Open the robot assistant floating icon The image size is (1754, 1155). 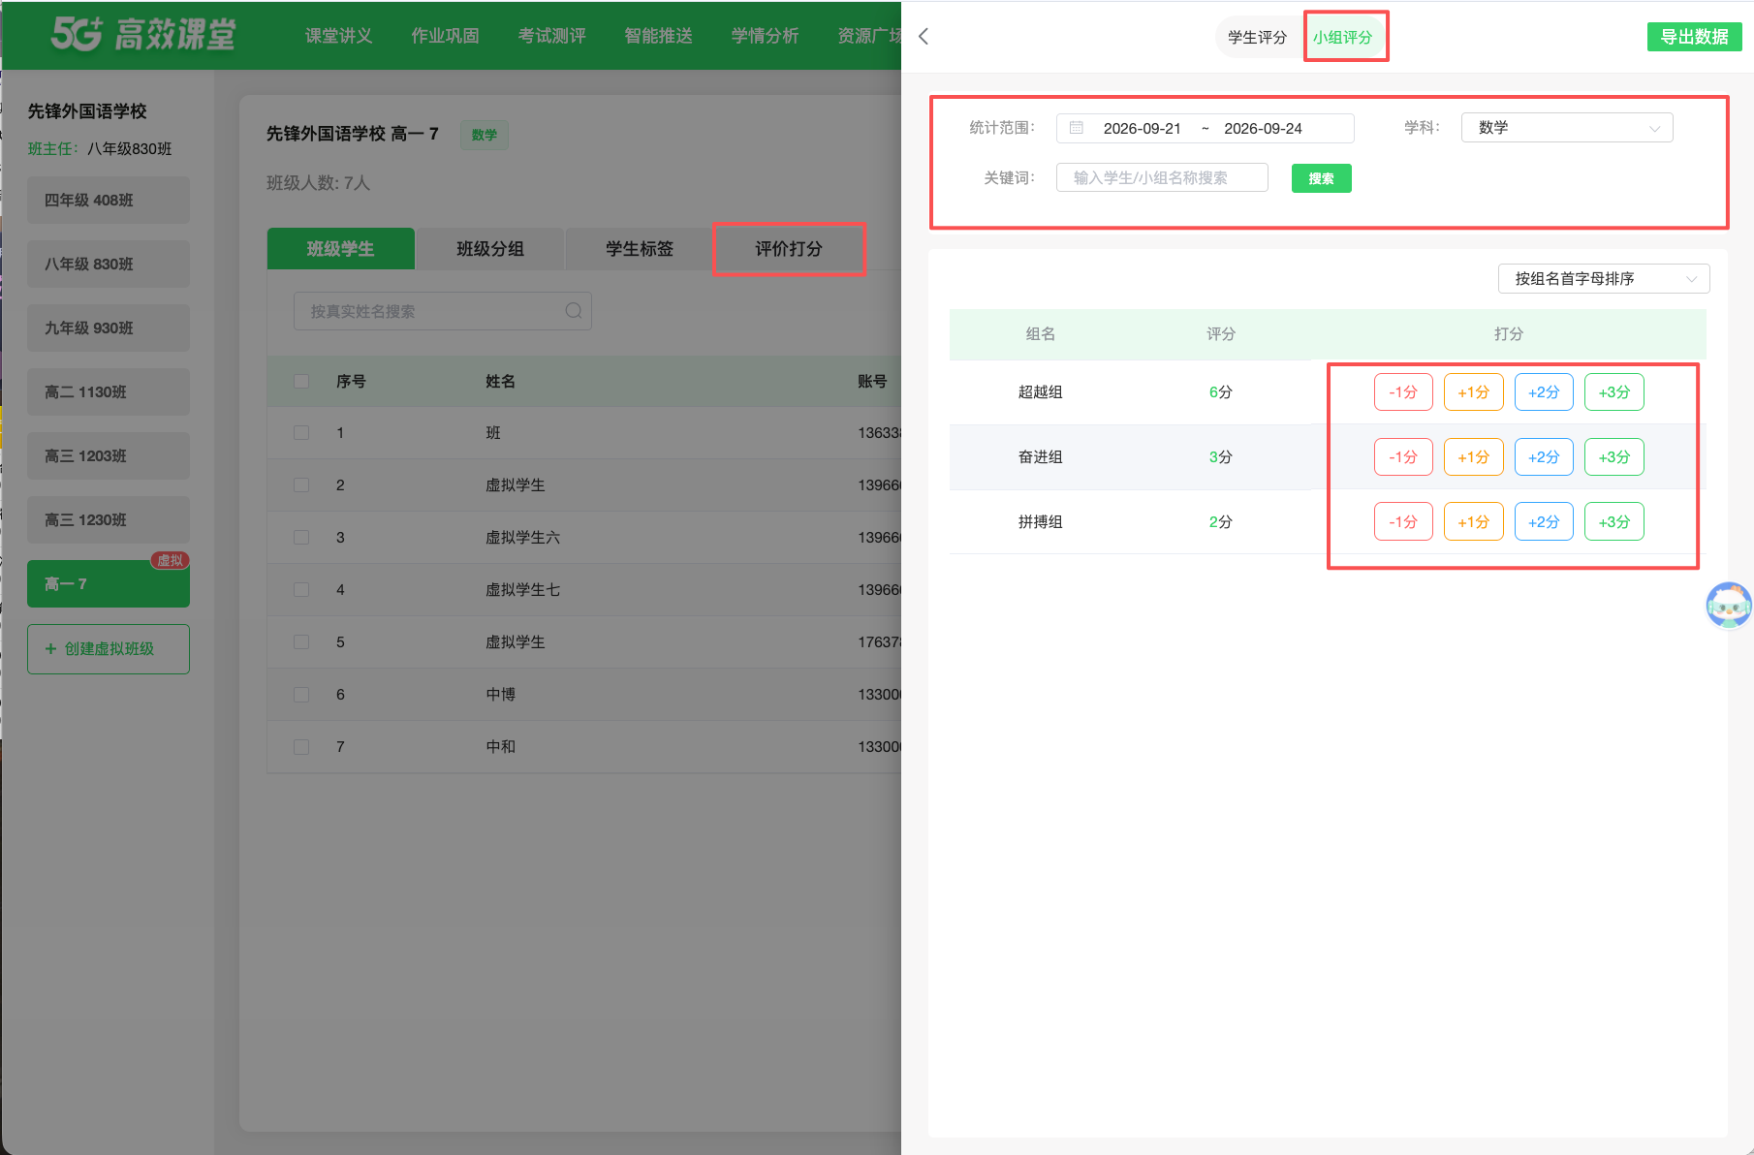point(1729,606)
